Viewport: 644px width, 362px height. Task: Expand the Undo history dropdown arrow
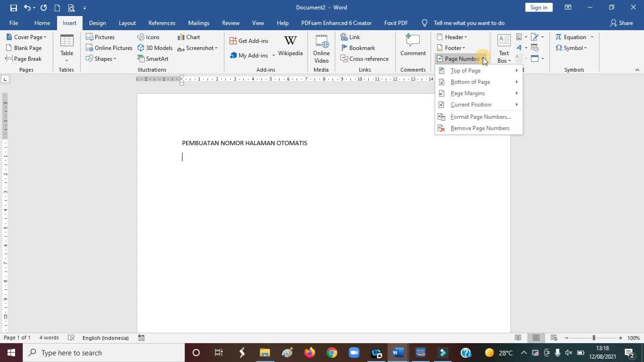[x=34, y=8]
